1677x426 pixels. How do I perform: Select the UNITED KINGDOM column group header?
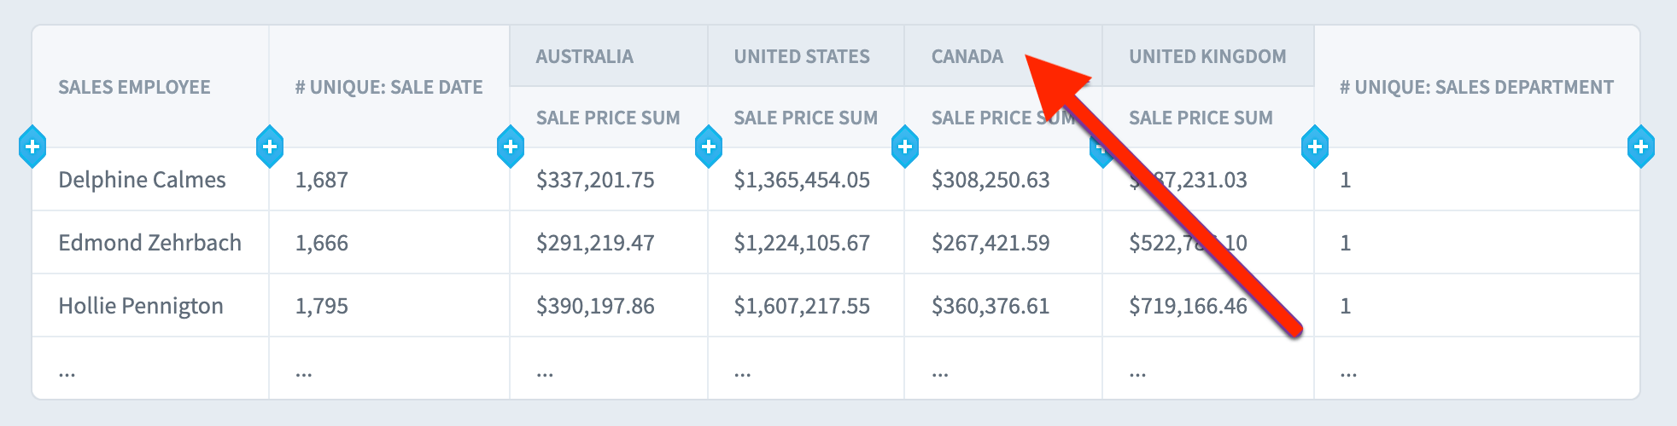coord(1208,56)
